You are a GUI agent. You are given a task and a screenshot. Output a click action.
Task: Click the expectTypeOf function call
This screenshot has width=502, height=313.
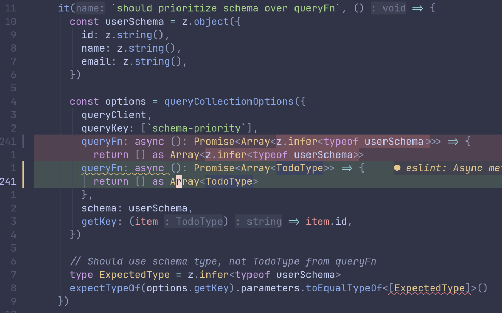pyautogui.click(x=105, y=288)
